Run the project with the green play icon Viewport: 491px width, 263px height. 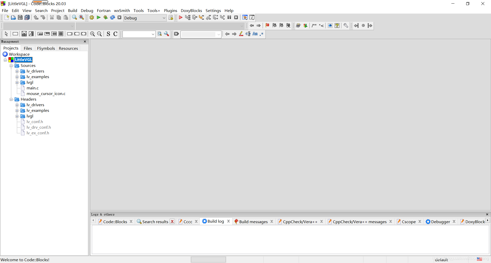click(x=99, y=17)
